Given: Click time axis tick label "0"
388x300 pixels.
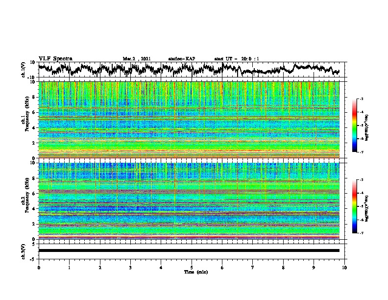Looking at the screenshot, I should pos(39,268).
